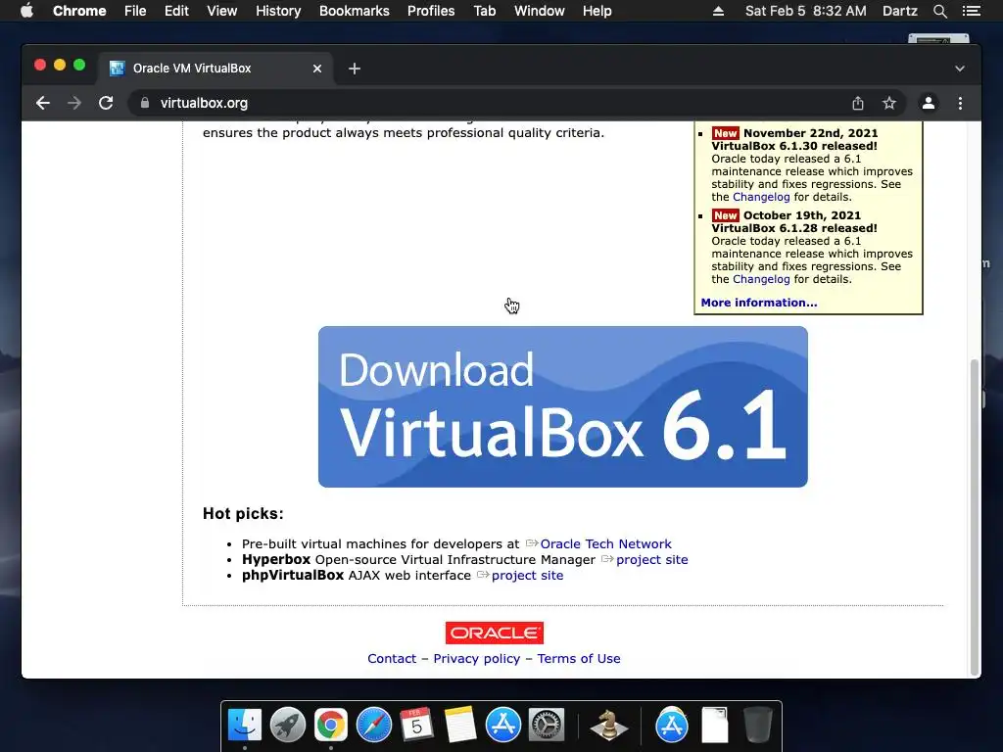Image resolution: width=1003 pixels, height=752 pixels.
Task: Open the phpVirtualBox project site link
Action: [x=527, y=576]
